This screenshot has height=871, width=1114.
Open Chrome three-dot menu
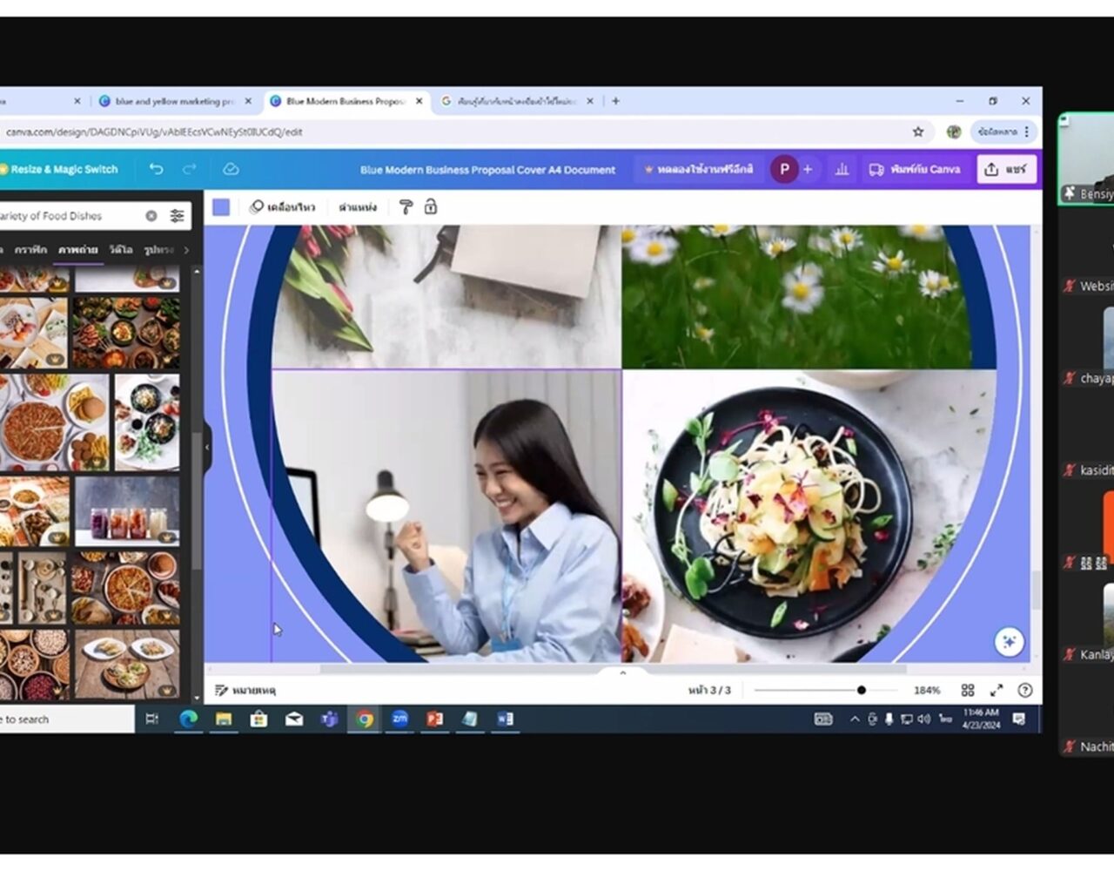point(1027,132)
